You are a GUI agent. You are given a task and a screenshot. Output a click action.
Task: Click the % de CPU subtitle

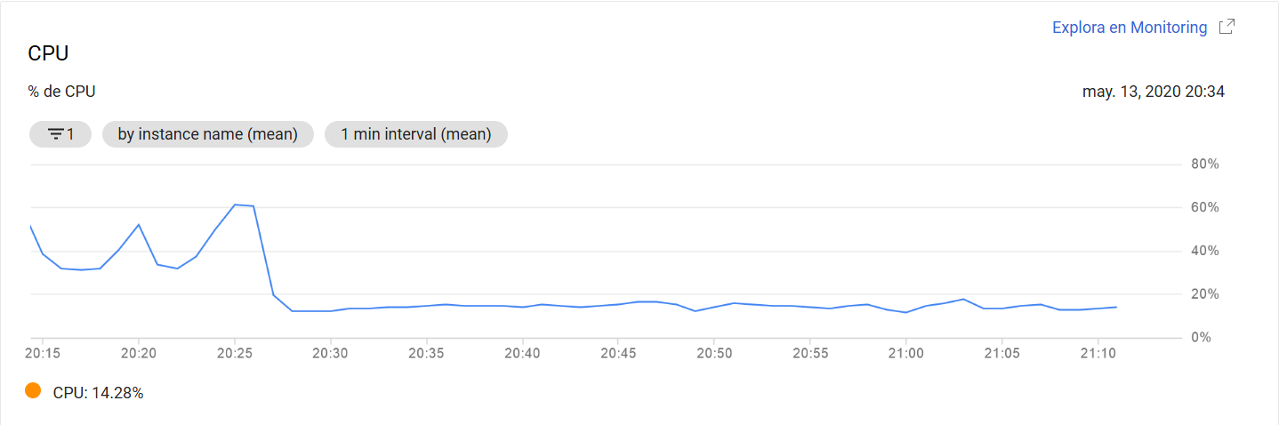(x=62, y=92)
